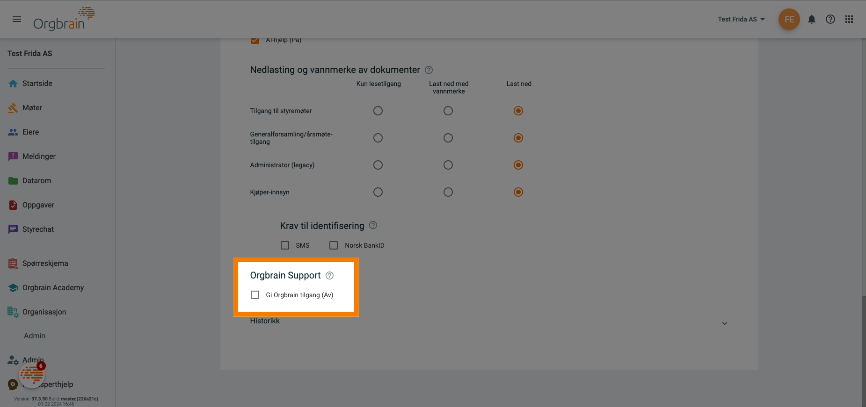Enable the Gi Orgbrain tilgang checkbox
The height and width of the screenshot is (407, 866).
[x=255, y=295]
